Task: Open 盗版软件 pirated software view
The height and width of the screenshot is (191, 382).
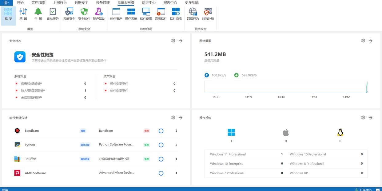Action: (161, 14)
